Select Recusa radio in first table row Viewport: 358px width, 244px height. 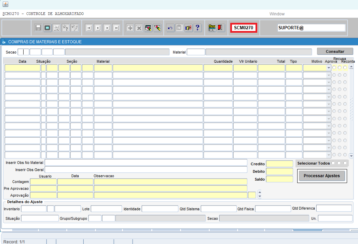coord(340,68)
